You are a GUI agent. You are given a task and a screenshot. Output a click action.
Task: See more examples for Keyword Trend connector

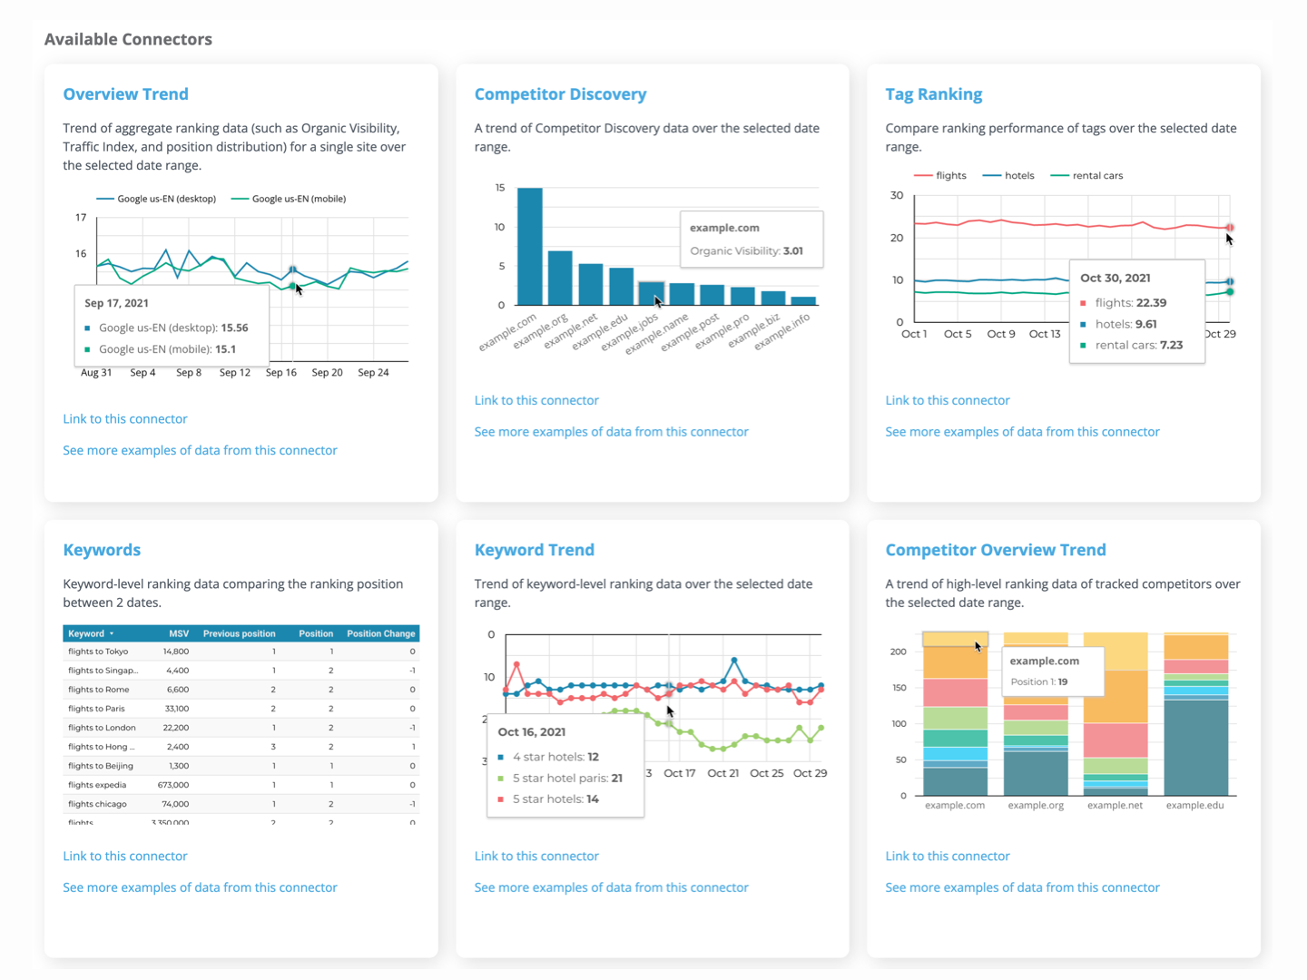coord(611,887)
